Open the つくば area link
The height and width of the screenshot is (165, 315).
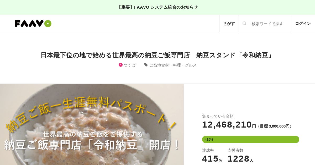point(129,65)
